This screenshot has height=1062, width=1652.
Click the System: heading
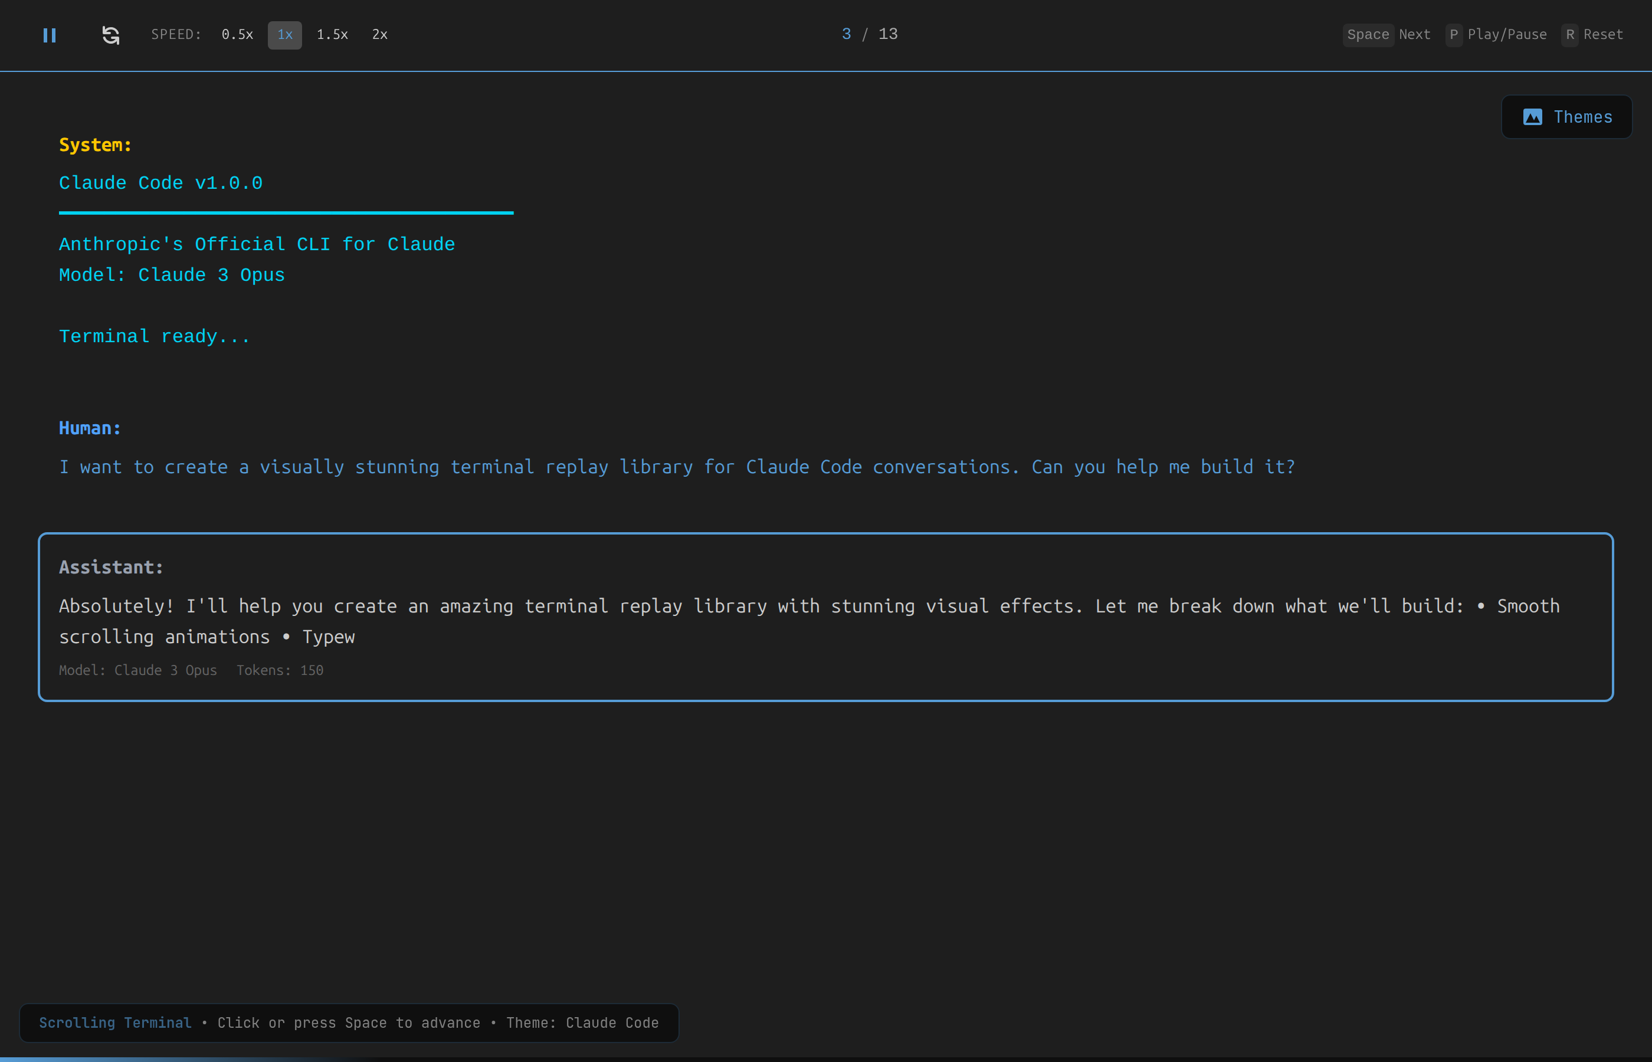pos(95,145)
